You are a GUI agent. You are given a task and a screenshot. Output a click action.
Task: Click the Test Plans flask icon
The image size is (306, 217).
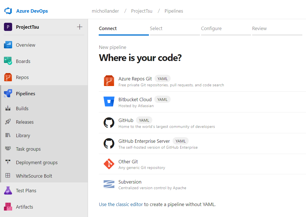pyautogui.click(x=8, y=191)
